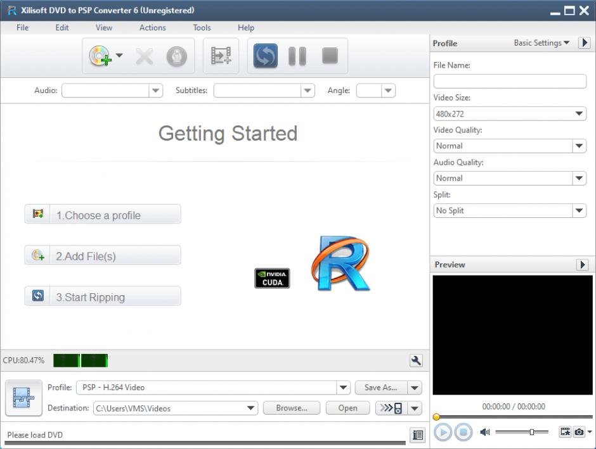
Task: Click the Remove (X) toolbar icon
Action: [x=145, y=56]
